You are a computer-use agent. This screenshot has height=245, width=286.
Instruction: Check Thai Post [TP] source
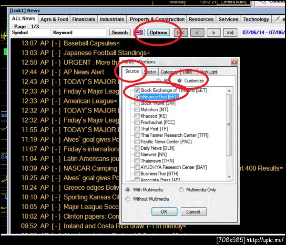pyautogui.click(x=137, y=129)
